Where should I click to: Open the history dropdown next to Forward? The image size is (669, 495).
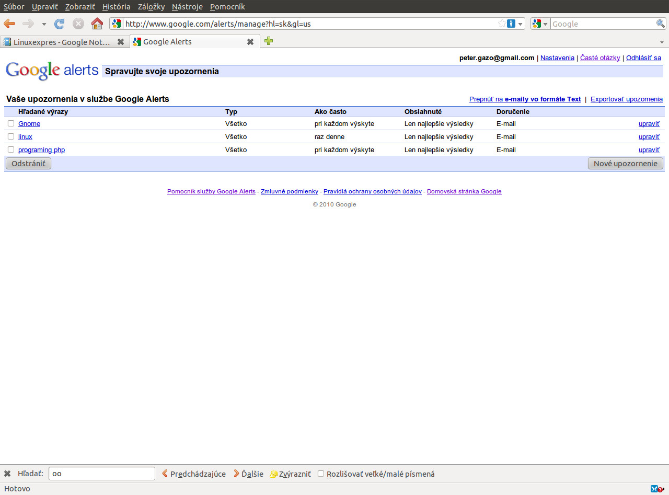(x=44, y=24)
